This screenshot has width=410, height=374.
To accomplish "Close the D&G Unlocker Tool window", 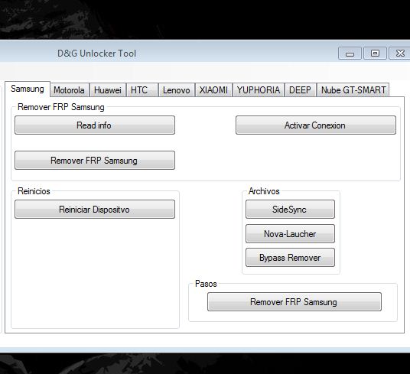I will point(400,54).
